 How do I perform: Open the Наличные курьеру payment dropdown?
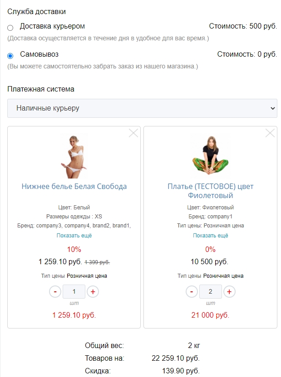[x=141, y=108]
